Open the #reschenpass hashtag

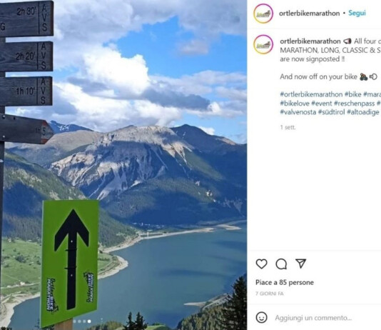pyautogui.click(x=355, y=104)
